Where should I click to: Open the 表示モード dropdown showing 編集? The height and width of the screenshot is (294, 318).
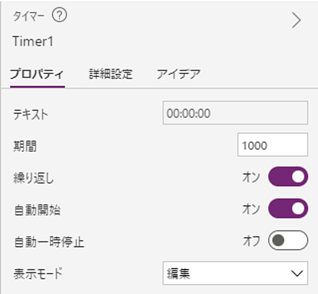[236, 273]
